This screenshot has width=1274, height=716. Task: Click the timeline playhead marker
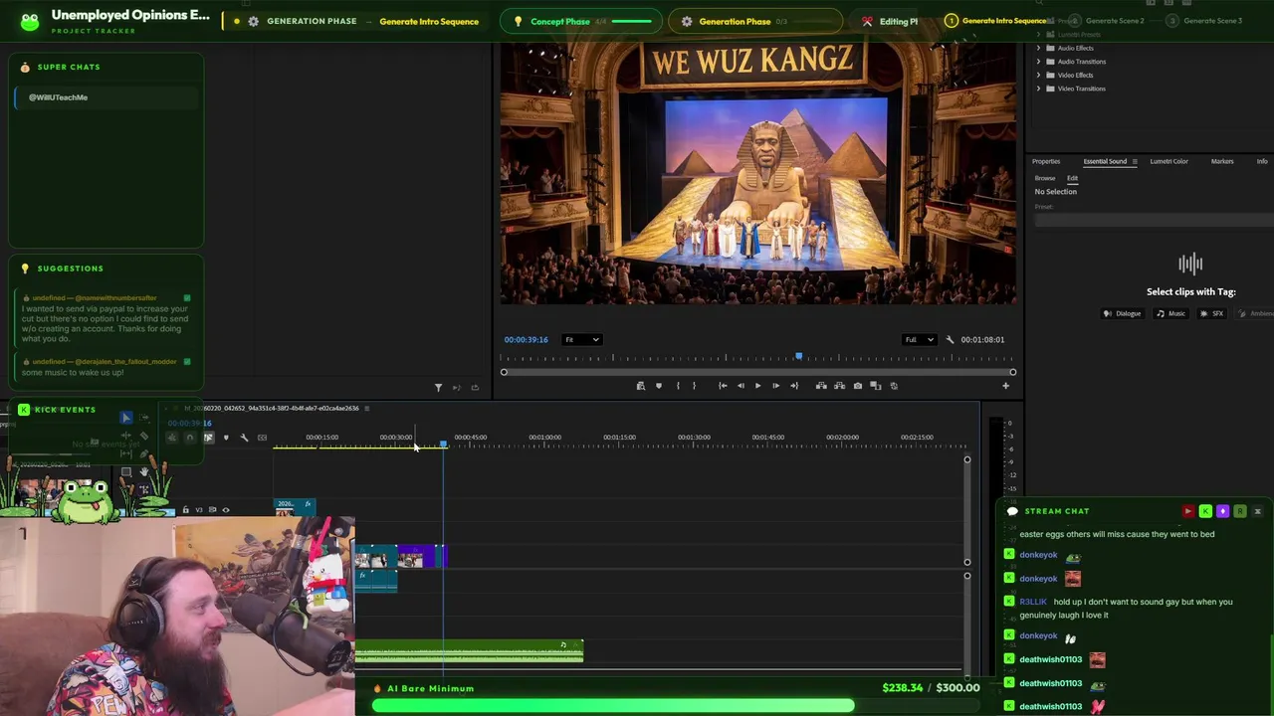443,444
